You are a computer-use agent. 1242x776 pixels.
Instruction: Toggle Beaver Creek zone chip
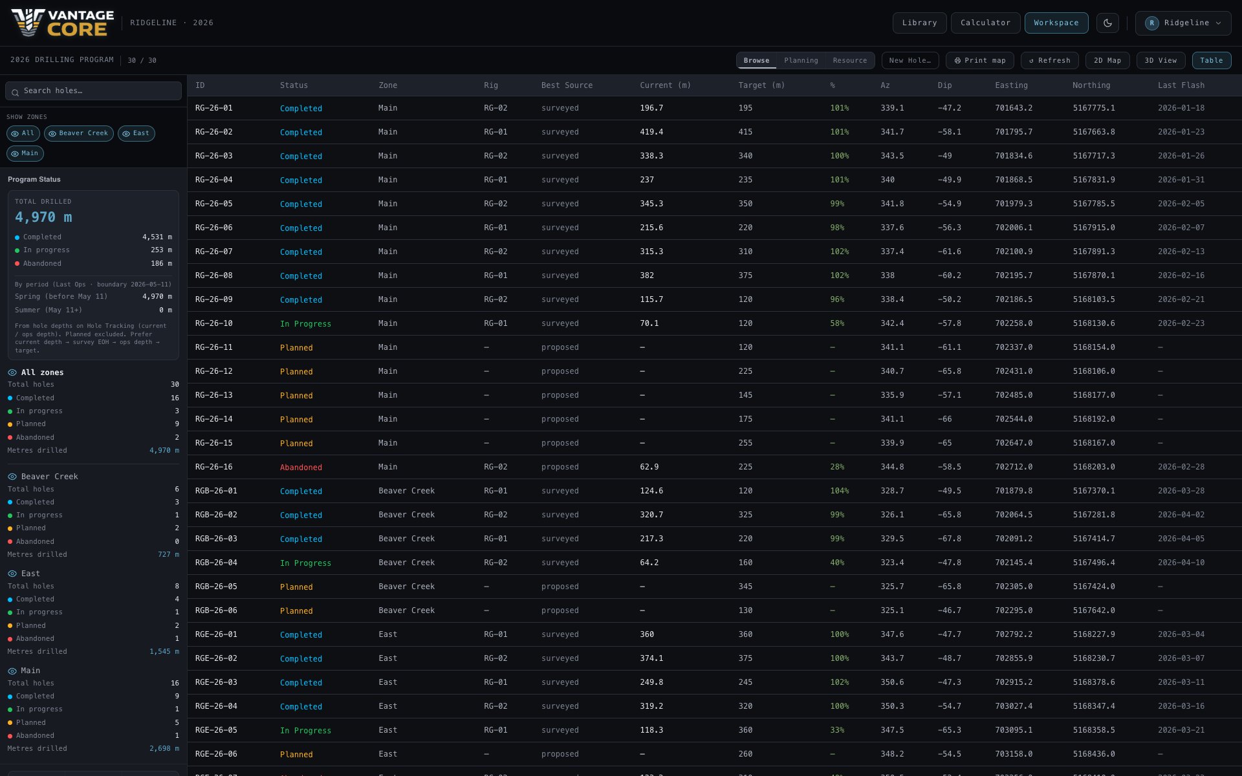point(79,133)
